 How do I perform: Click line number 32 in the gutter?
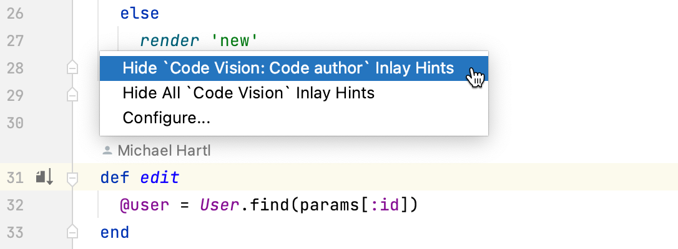(14, 205)
